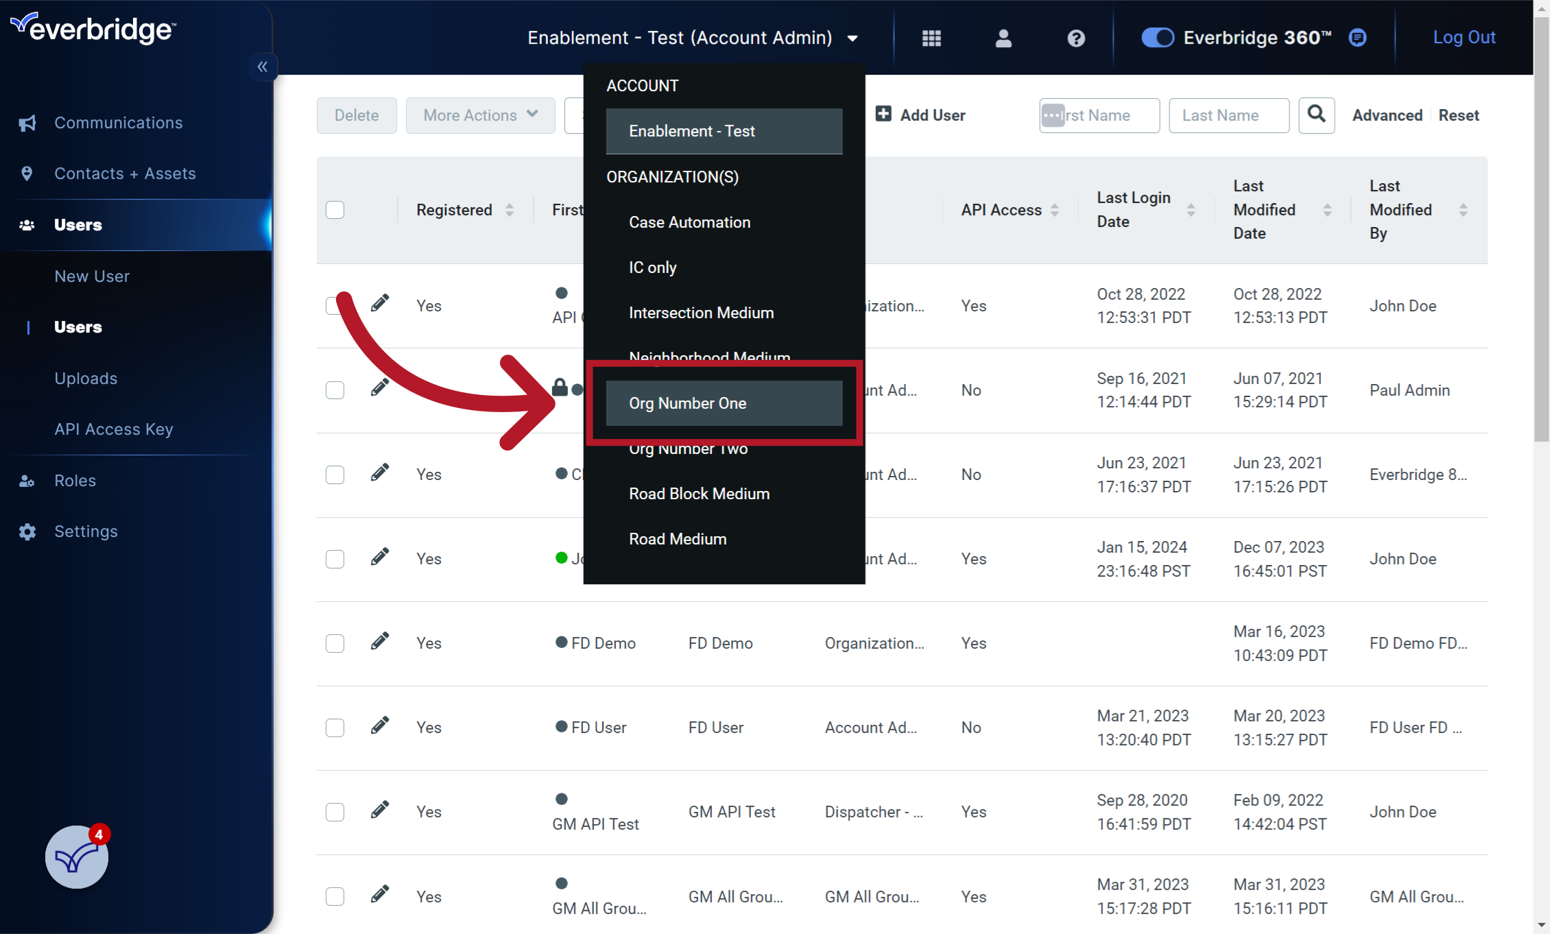Check the Everbridge 8... row checkbox

tap(335, 475)
